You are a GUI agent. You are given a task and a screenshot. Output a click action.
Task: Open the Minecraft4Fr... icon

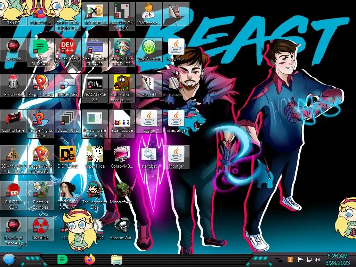122,193
